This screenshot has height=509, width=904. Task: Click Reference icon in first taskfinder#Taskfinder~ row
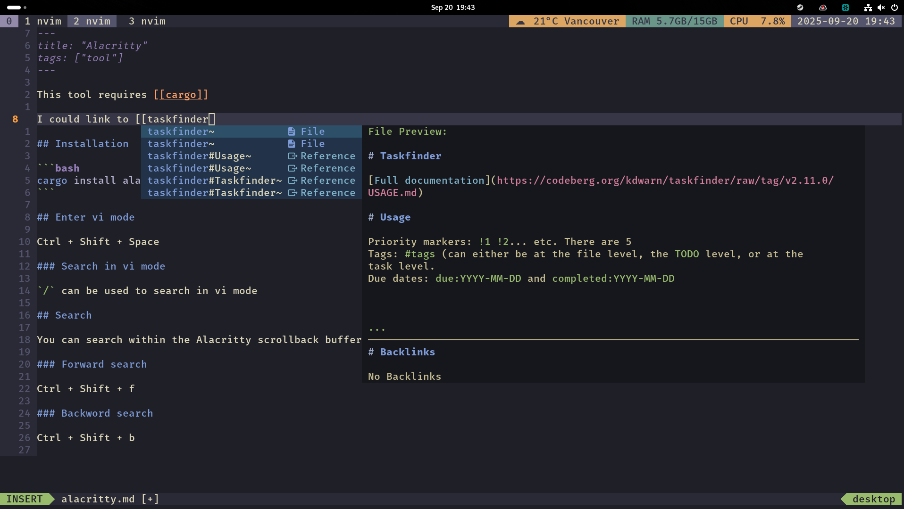pyautogui.click(x=293, y=181)
